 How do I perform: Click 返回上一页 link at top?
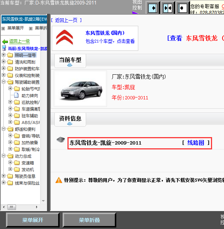[66, 20]
